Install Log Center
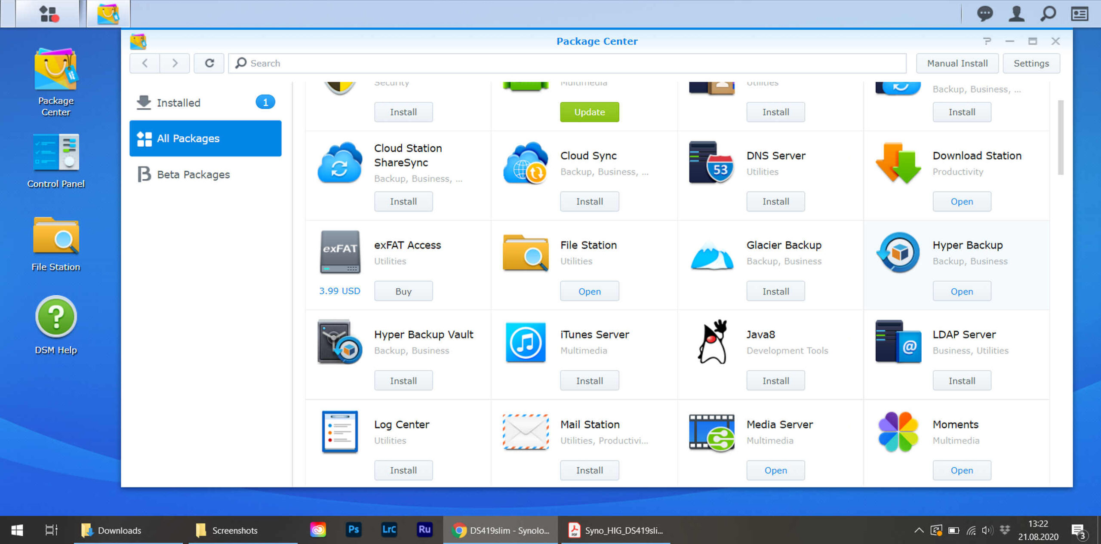 coord(403,470)
